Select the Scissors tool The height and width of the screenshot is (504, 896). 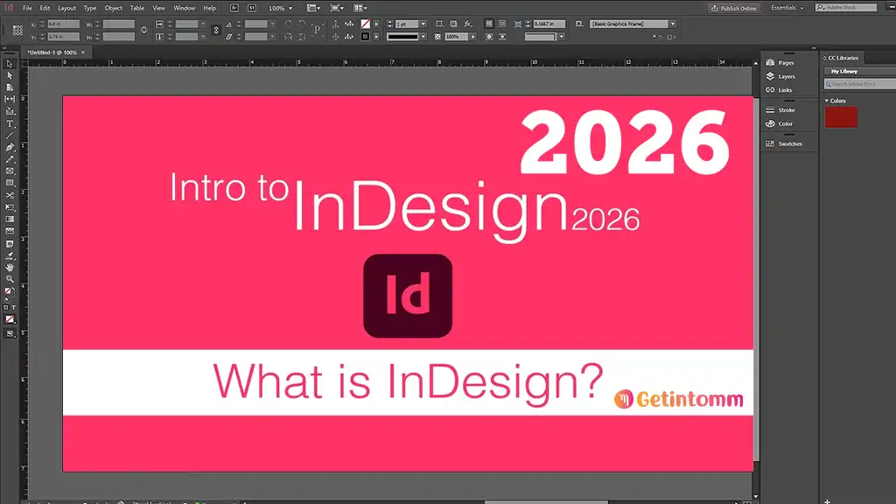coord(10,195)
